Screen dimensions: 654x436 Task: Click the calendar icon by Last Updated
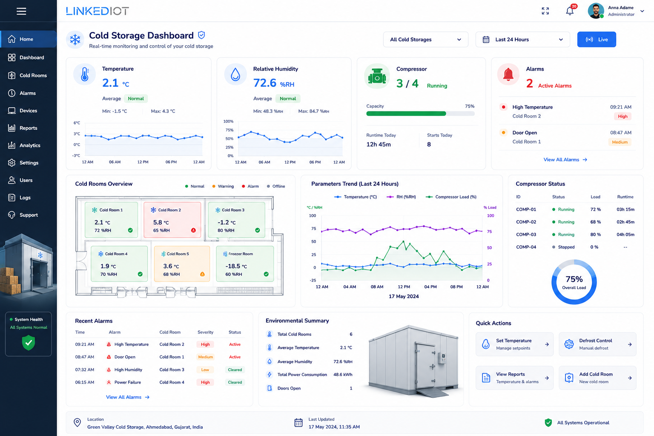tap(298, 423)
